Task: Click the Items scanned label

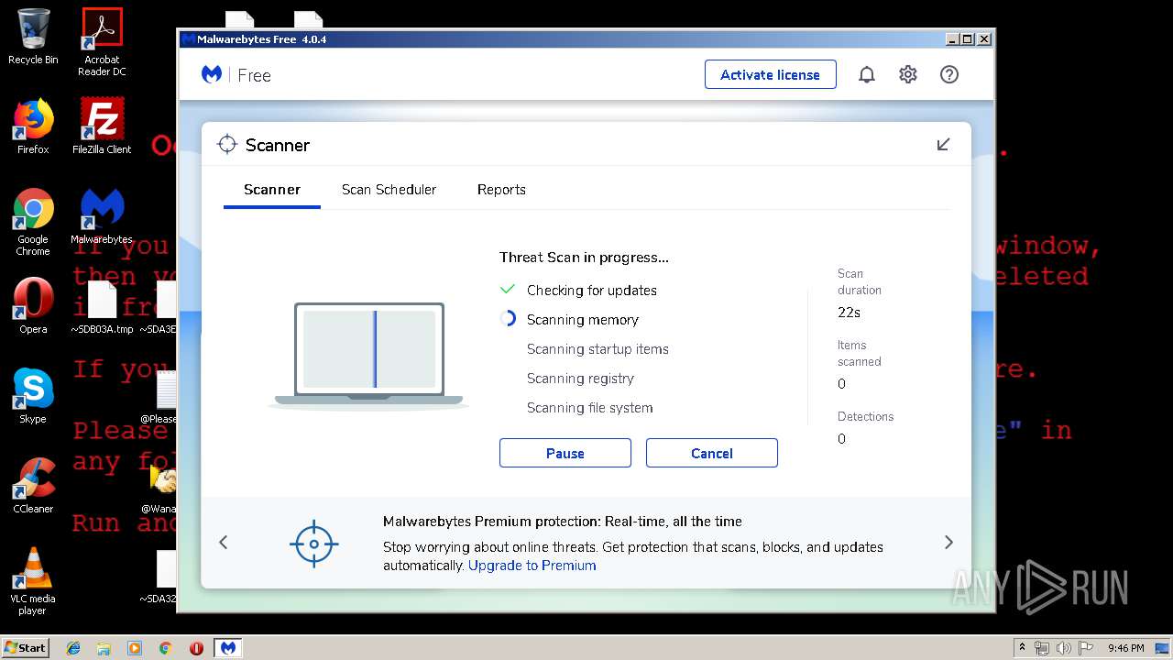Action: click(x=860, y=354)
